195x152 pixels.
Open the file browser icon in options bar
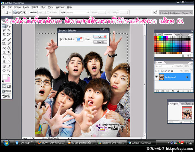[x=155, y=13]
